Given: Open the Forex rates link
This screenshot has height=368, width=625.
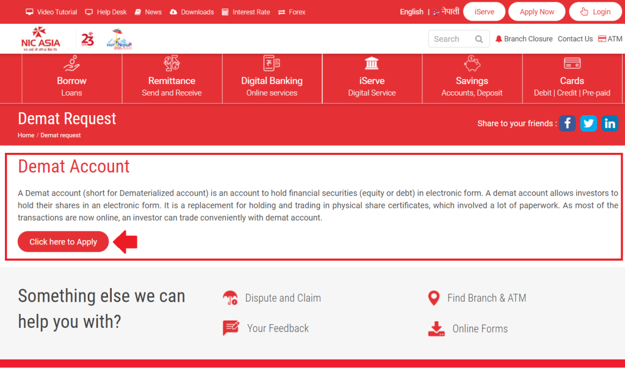Looking at the screenshot, I should click(x=292, y=12).
